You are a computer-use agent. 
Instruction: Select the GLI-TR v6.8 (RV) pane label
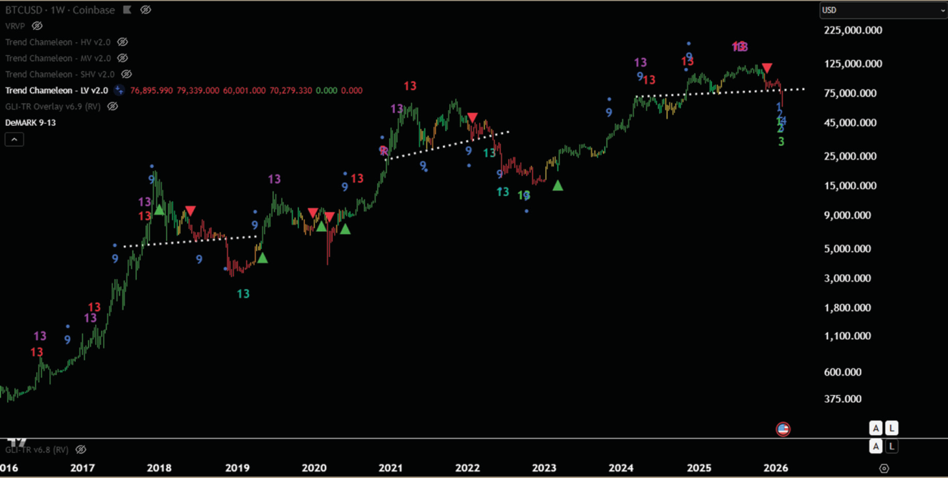37,449
